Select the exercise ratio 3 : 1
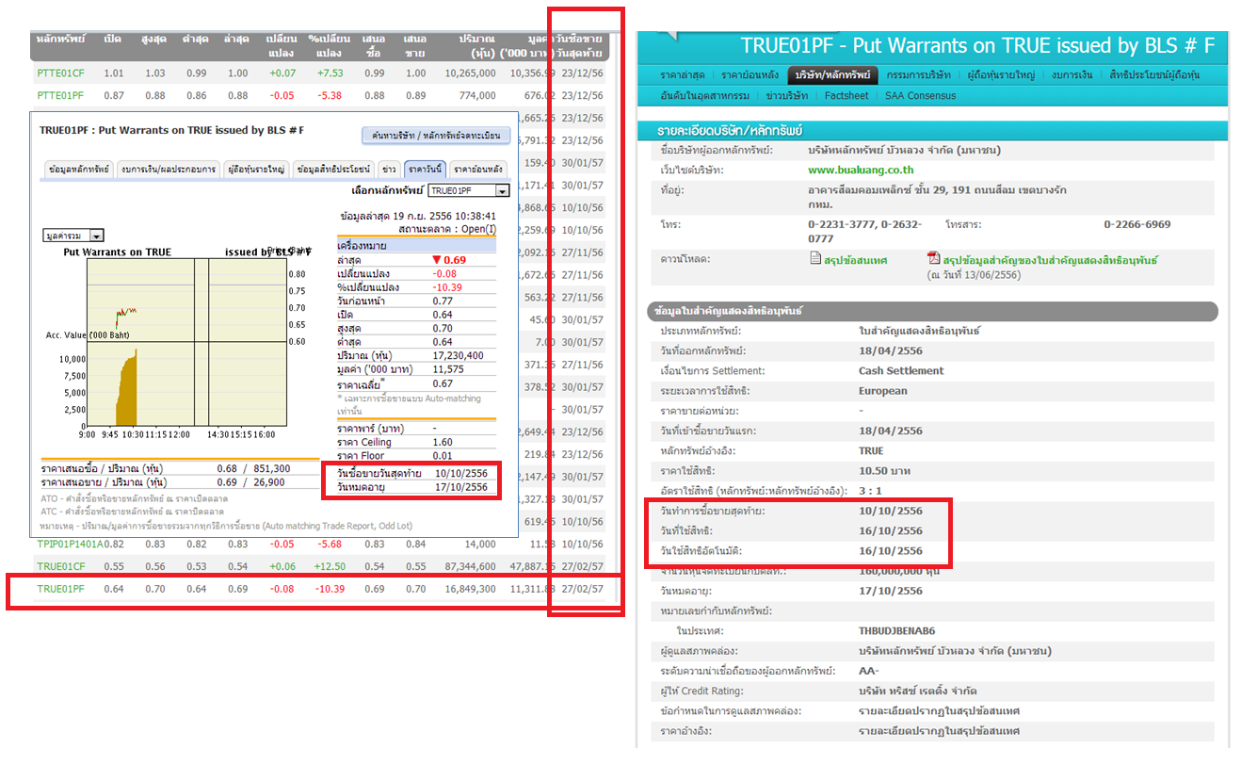Viewport: 1241px width, 765px height. tap(872, 491)
